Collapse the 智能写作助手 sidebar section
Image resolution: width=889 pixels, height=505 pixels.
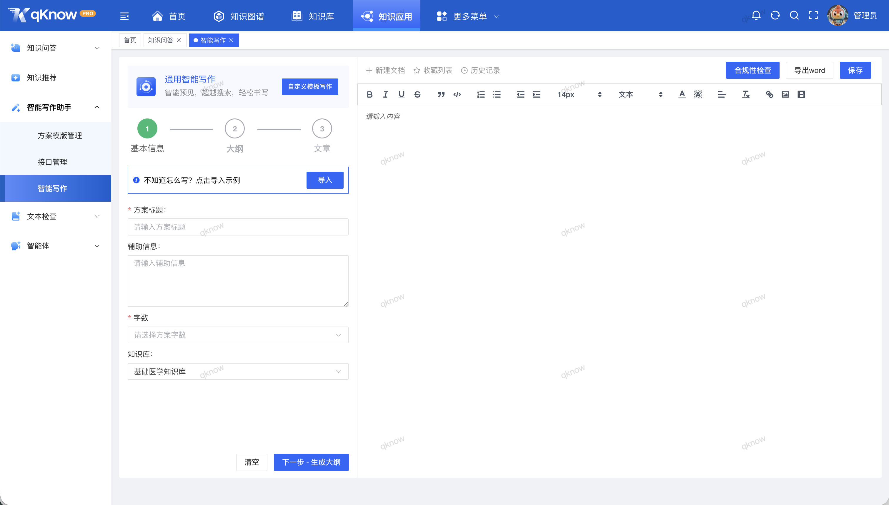(x=97, y=108)
